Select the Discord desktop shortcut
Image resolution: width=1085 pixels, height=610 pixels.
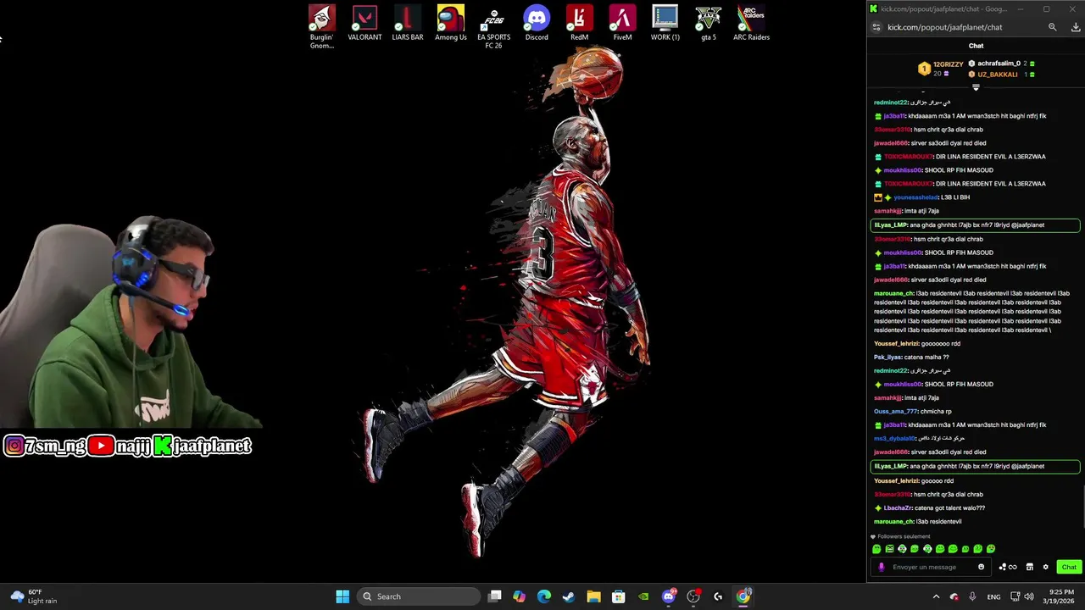pyautogui.click(x=537, y=24)
